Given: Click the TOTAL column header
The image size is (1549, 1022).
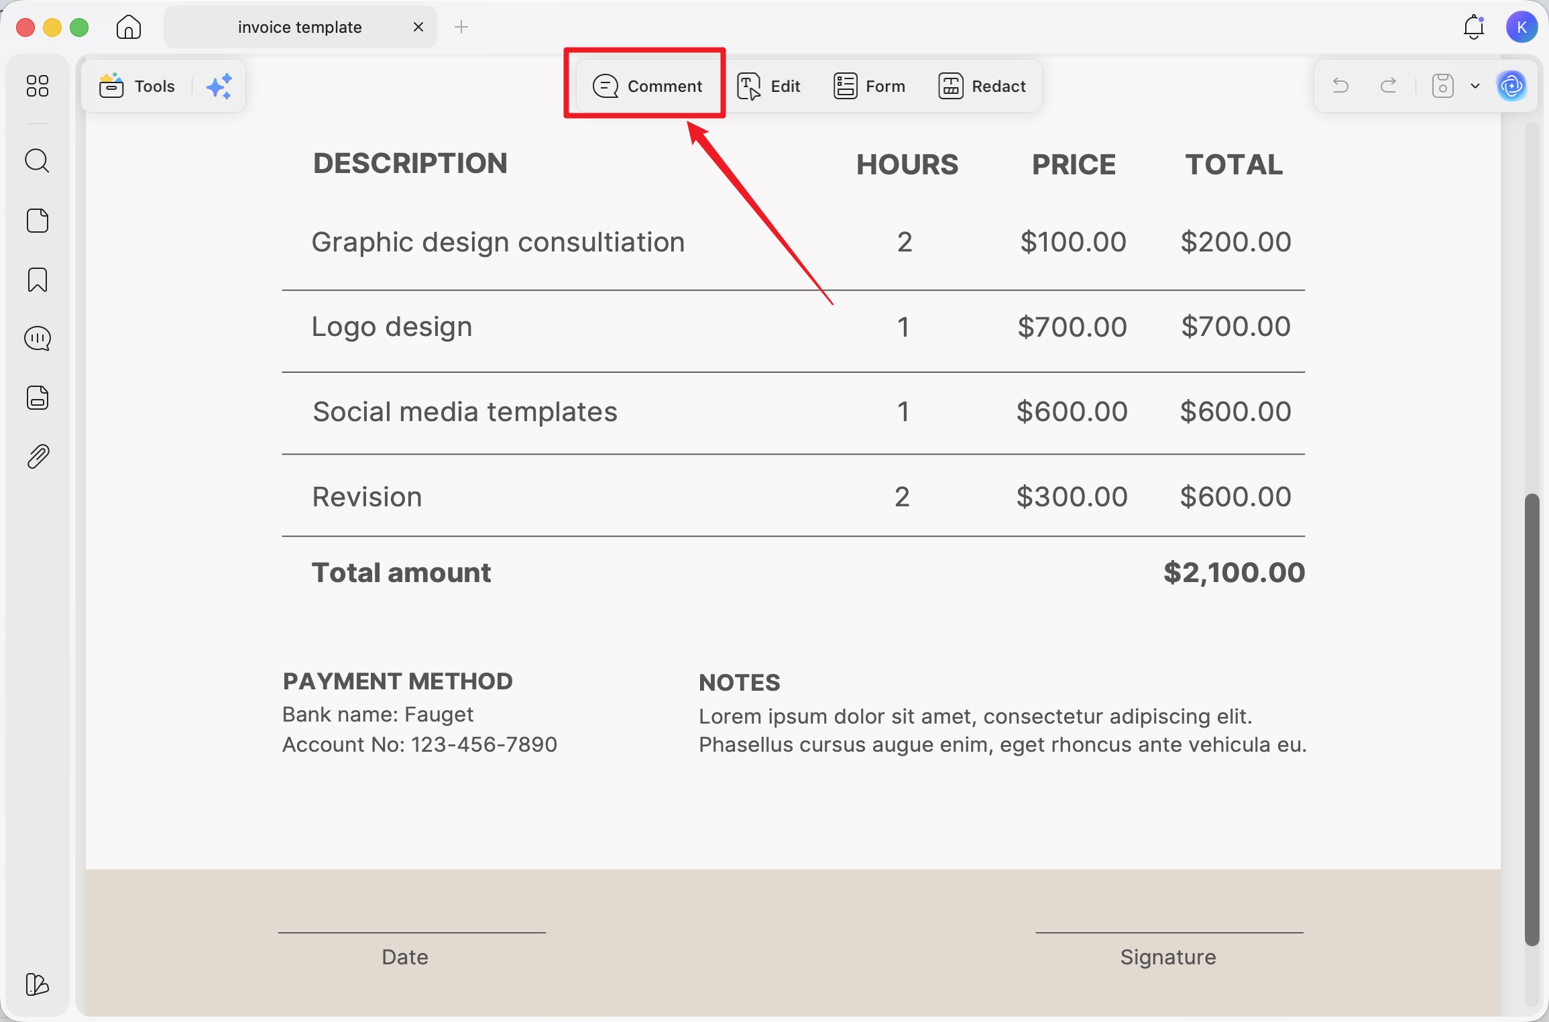Looking at the screenshot, I should pos(1234,164).
